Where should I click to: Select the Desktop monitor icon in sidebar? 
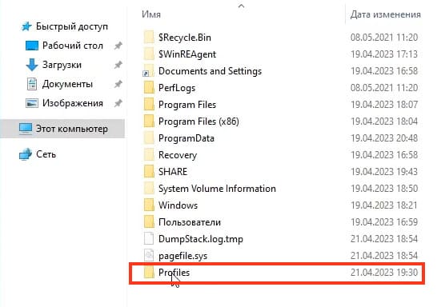coord(32,46)
